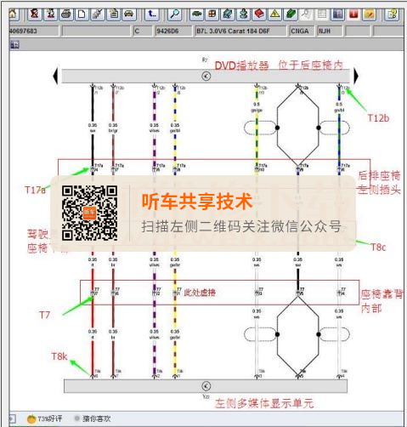Click the magnifying glass search icon

(x=174, y=14)
